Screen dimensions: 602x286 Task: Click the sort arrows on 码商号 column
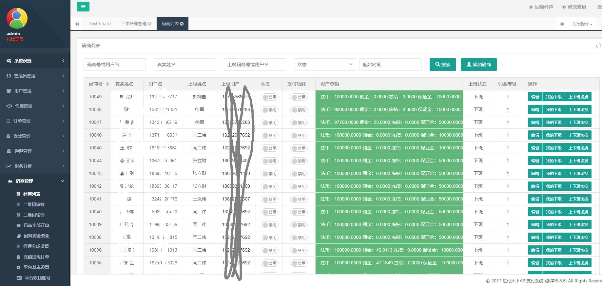pyautogui.click(x=107, y=84)
